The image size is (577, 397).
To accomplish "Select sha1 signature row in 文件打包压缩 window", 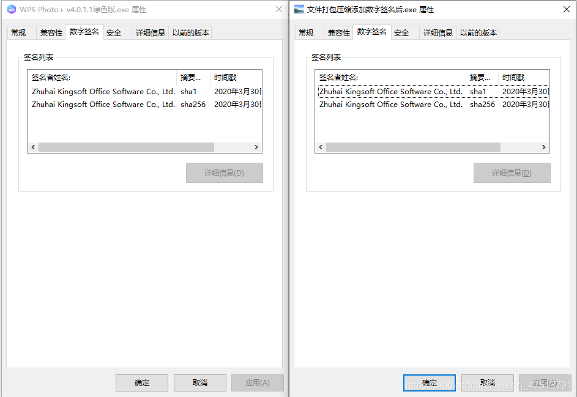I will click(433, 92).
